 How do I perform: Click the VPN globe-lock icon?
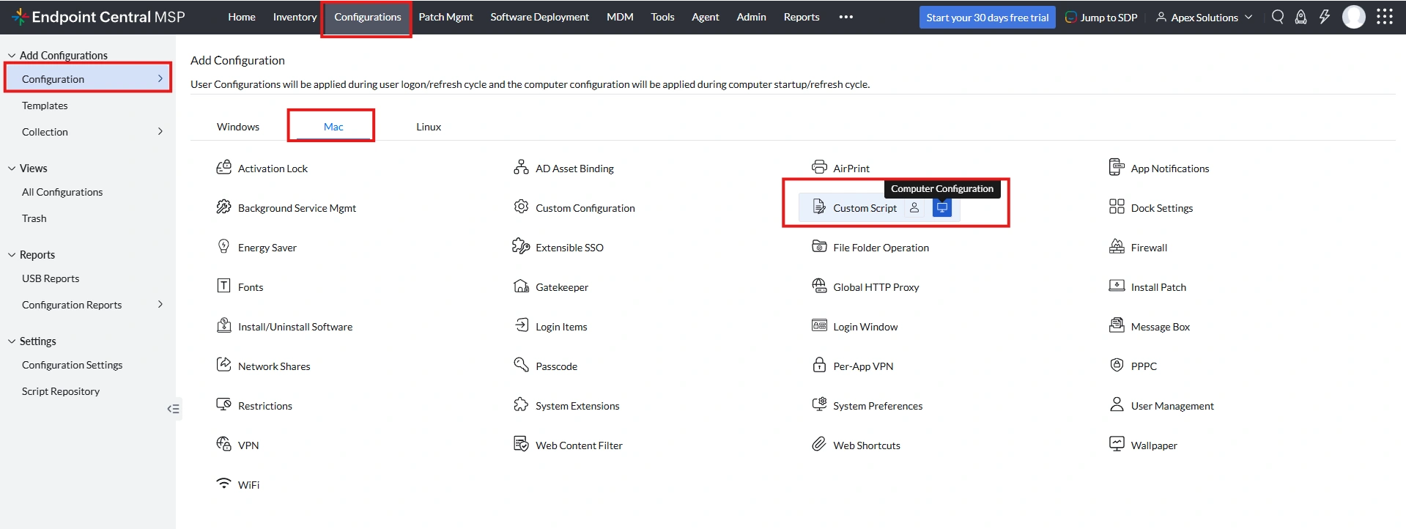(x=223, y=444)
